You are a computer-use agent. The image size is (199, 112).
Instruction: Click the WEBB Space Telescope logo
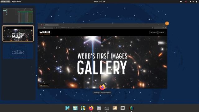point(45,32)
